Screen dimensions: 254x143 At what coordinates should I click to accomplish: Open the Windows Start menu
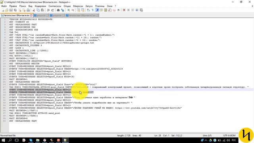[x=3, y=140]
